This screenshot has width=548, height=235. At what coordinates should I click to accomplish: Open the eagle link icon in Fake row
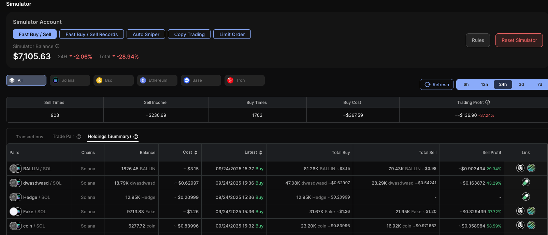(520, 211)
